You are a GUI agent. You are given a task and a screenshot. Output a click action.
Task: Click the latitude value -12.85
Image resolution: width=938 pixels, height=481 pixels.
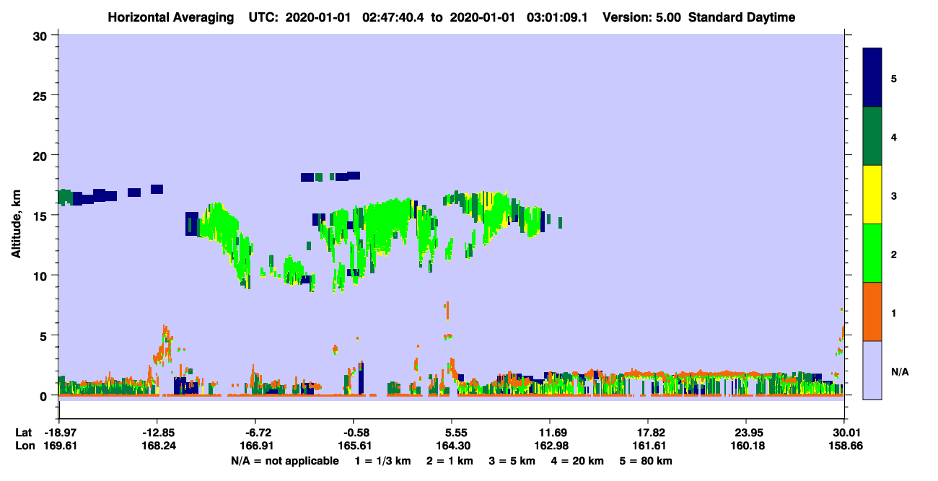(157, 433)
